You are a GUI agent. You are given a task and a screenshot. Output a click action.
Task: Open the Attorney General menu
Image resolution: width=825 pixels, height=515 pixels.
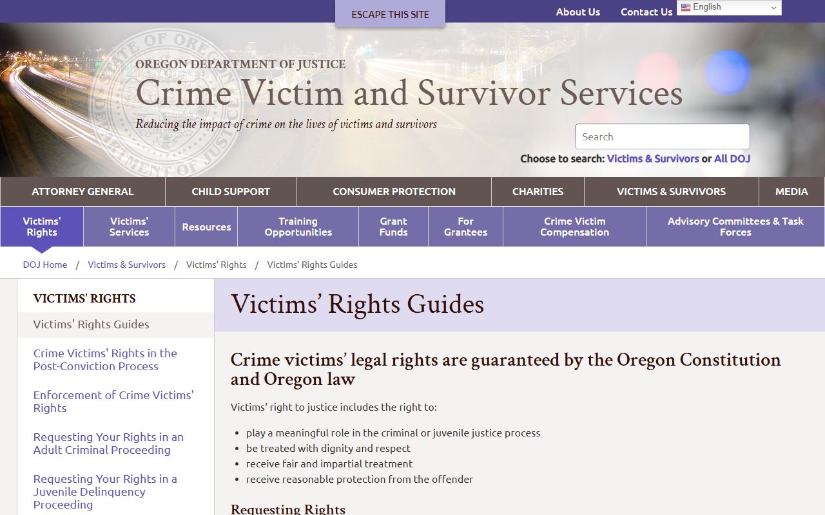point(82,191)
